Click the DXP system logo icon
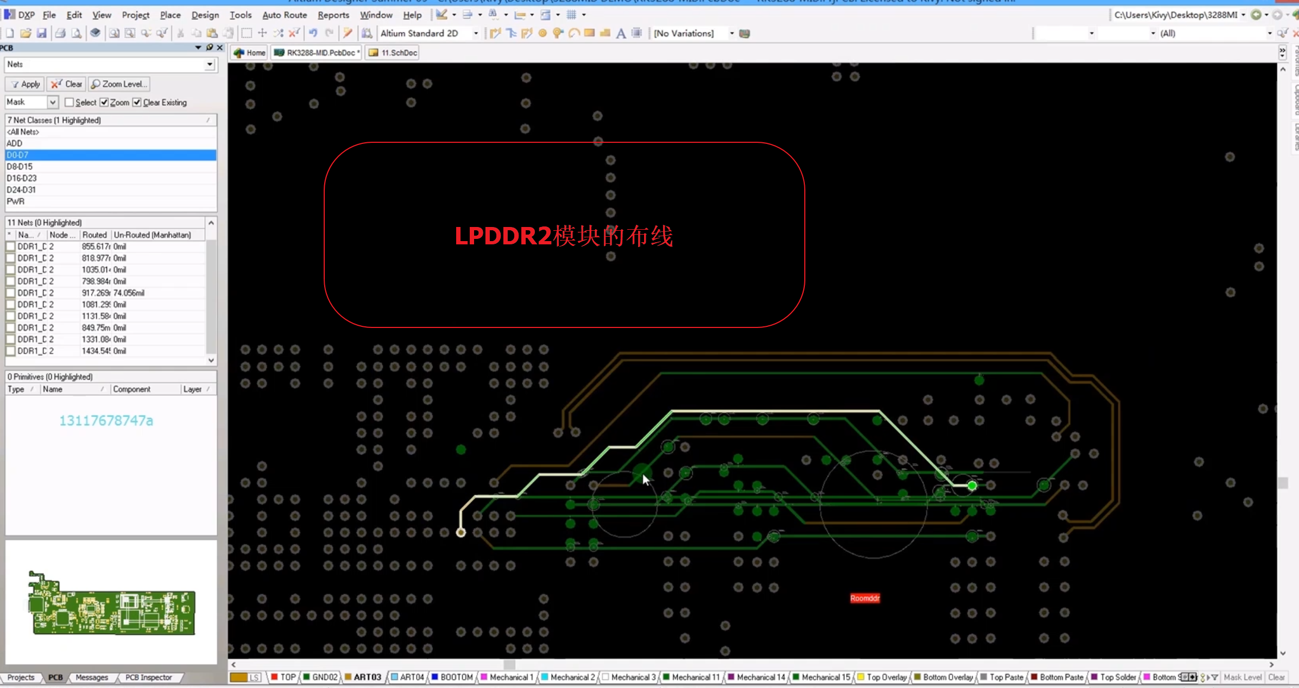Image resolution: width=1299 pixels, height=688 pixels. click(10, 15)
